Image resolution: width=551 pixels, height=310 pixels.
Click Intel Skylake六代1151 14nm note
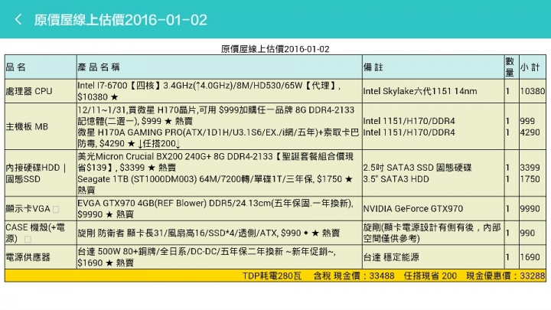(420, 91)
